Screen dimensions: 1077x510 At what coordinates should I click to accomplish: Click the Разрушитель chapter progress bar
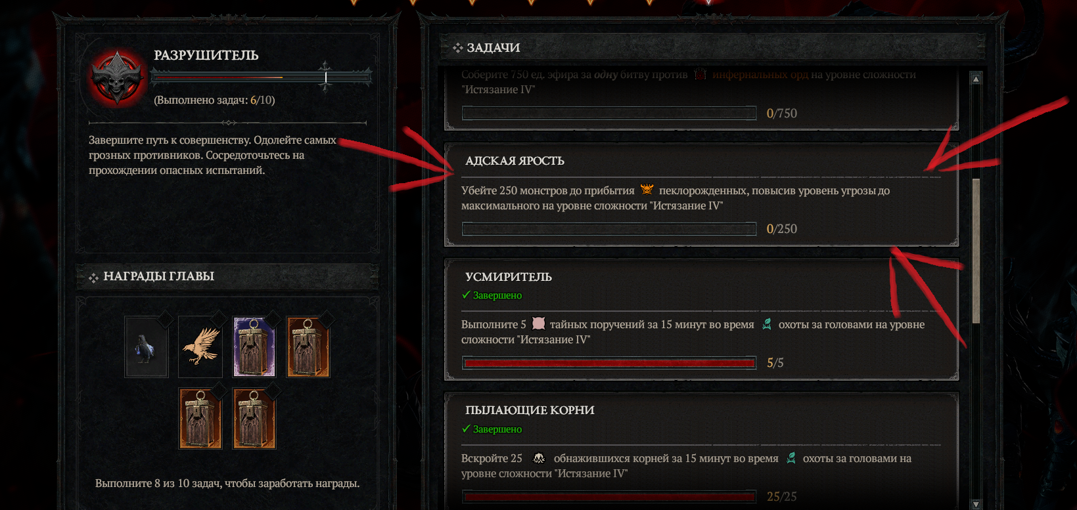click(262, 77)
